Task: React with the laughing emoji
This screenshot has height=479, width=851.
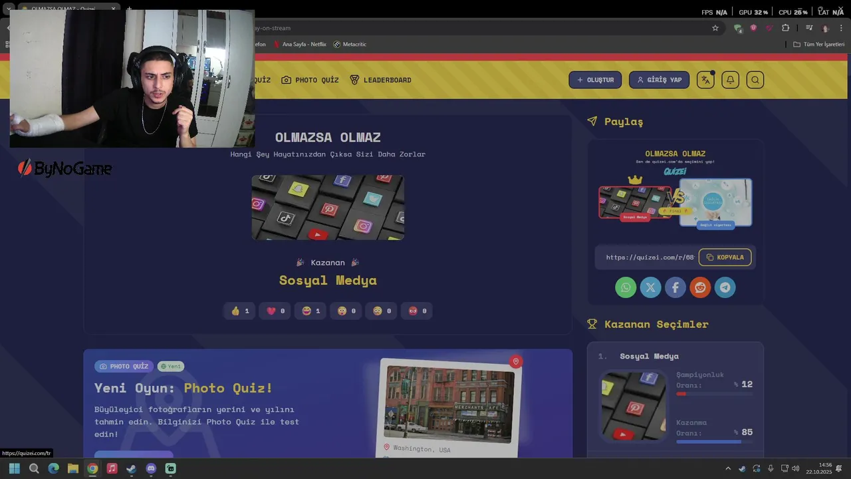Action: (x=310, y=311)
